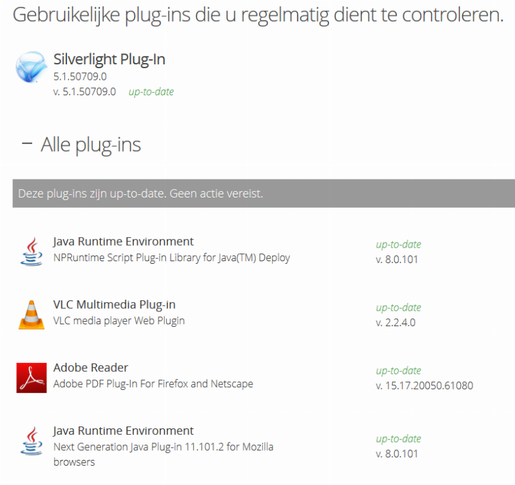Image resolution: width=515 pixels, height=485 pixels.
Task: Click the Adobe Reader red icon
Action: coord(32,377)
